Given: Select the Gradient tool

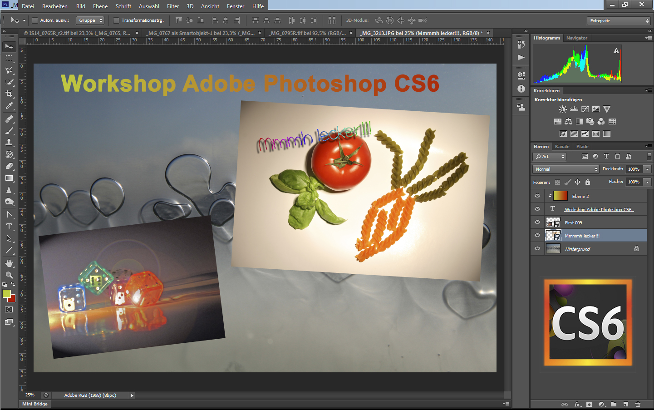Looking at the screenshot, I should pos(9,178).
